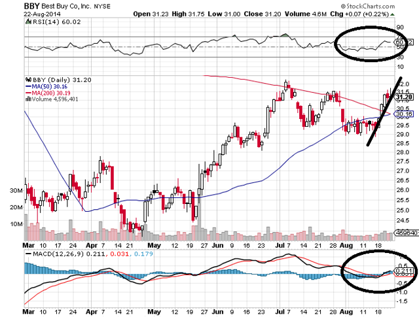The image size is (419, 317).
Task: Click the 24.5 price axis label
Action: [x=403, y=220]
